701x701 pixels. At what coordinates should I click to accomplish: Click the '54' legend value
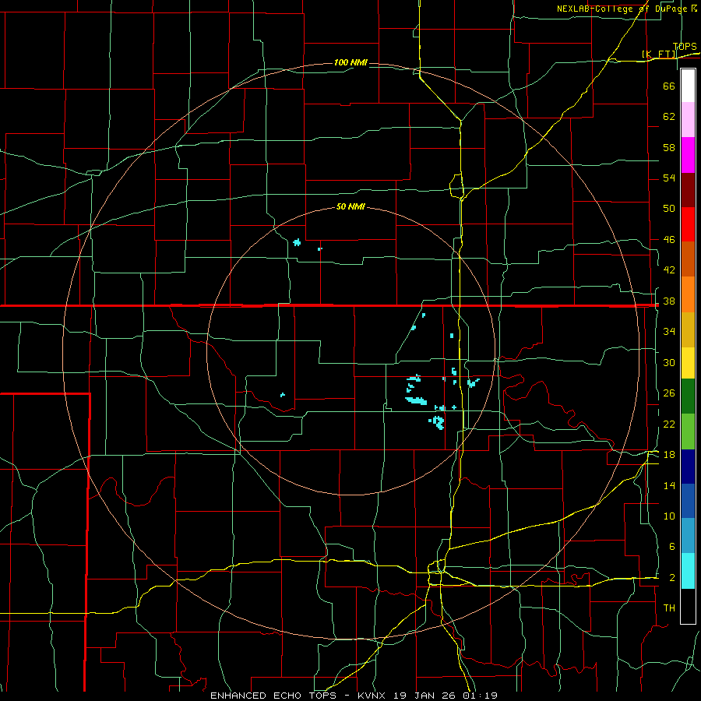tap(669, 178)
